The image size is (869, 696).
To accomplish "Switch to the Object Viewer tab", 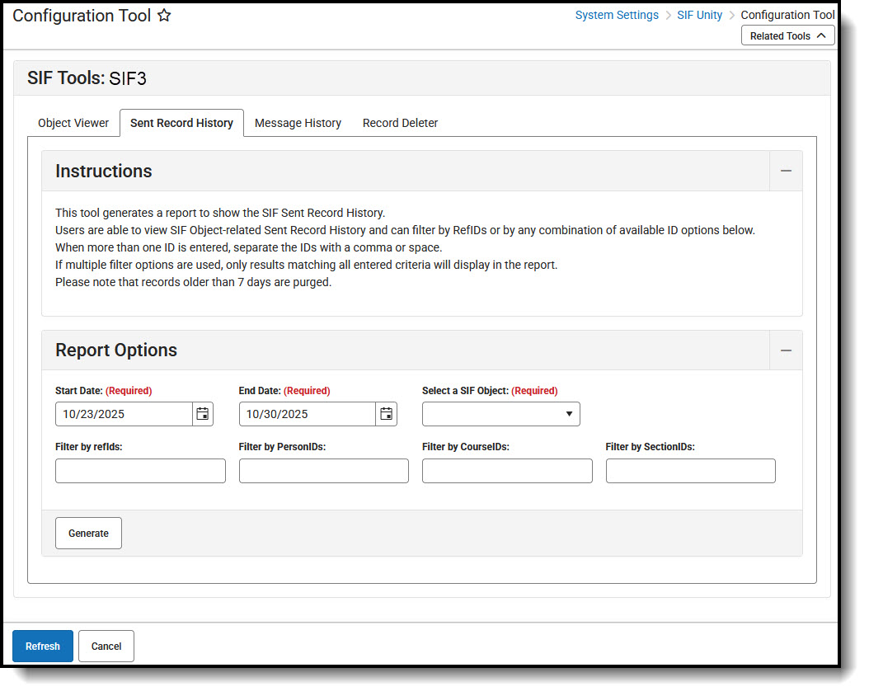I will click(73, 123).
